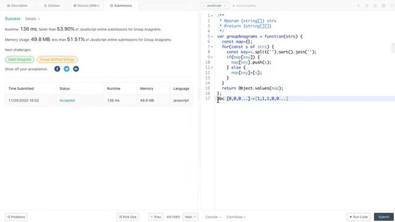This screenshot has height=222, width=395.
Task: Click the Status column header
Action: (x=64, y=89)
